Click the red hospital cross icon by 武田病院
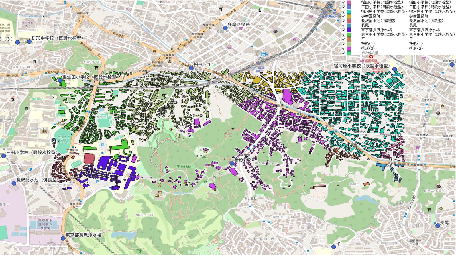Viewport: 456px width, 255px height. click(371, 57)
